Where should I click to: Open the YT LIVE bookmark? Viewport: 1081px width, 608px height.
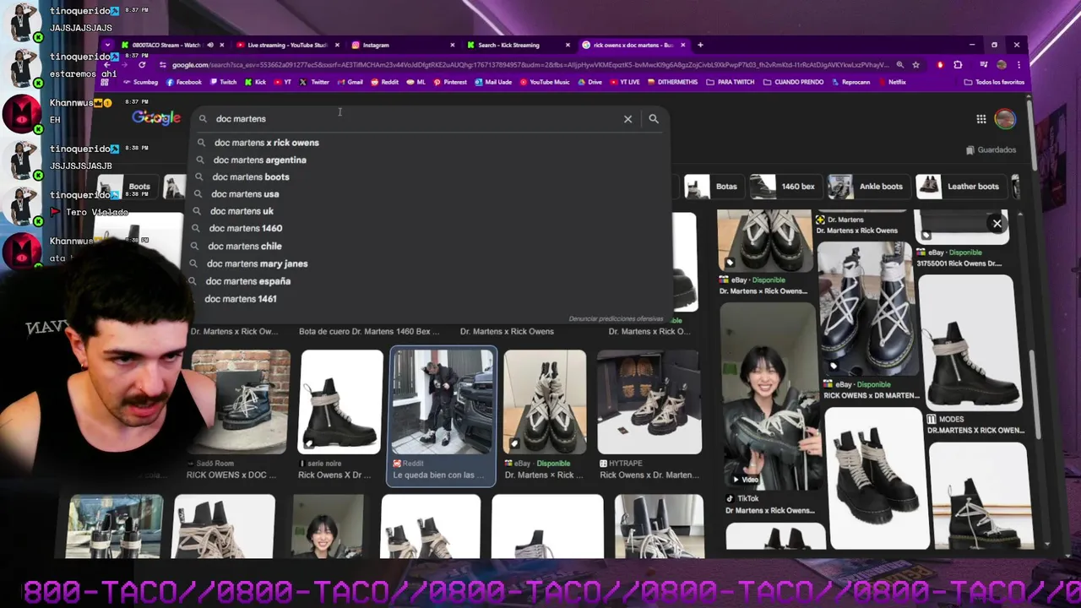(625, 82)
